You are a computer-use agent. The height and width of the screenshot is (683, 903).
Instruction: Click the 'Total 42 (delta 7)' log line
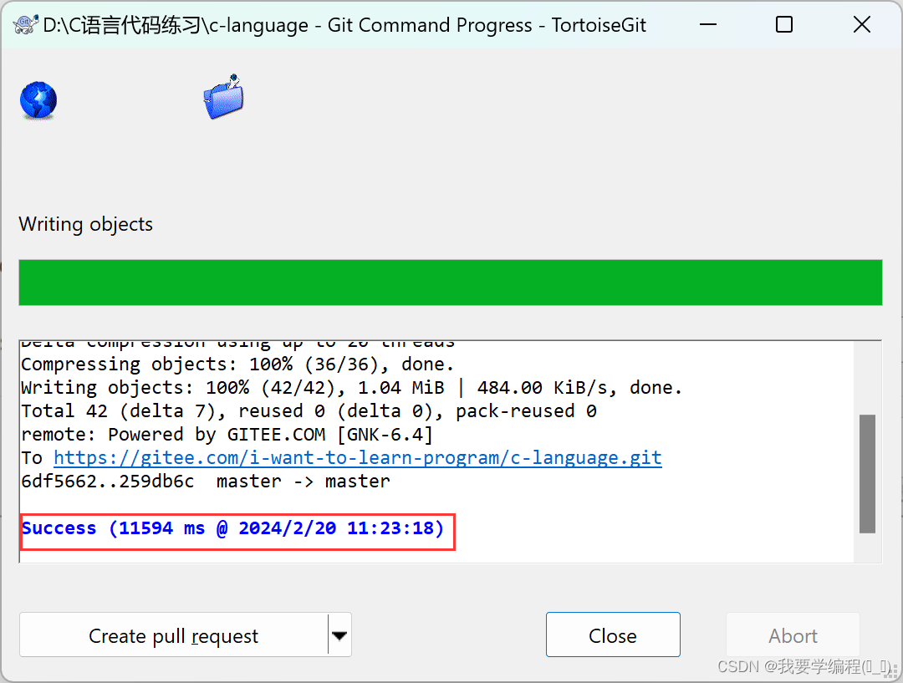309,411
